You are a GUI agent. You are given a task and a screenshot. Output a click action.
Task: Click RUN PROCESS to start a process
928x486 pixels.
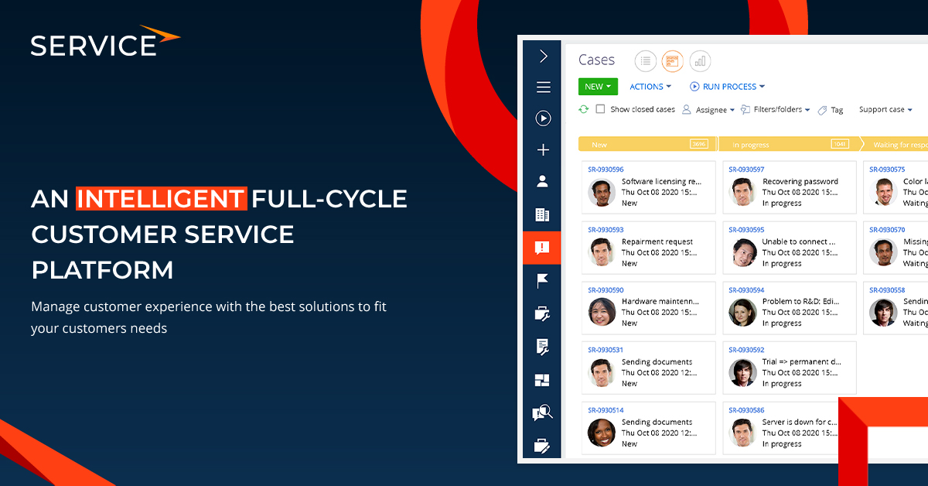727,86
